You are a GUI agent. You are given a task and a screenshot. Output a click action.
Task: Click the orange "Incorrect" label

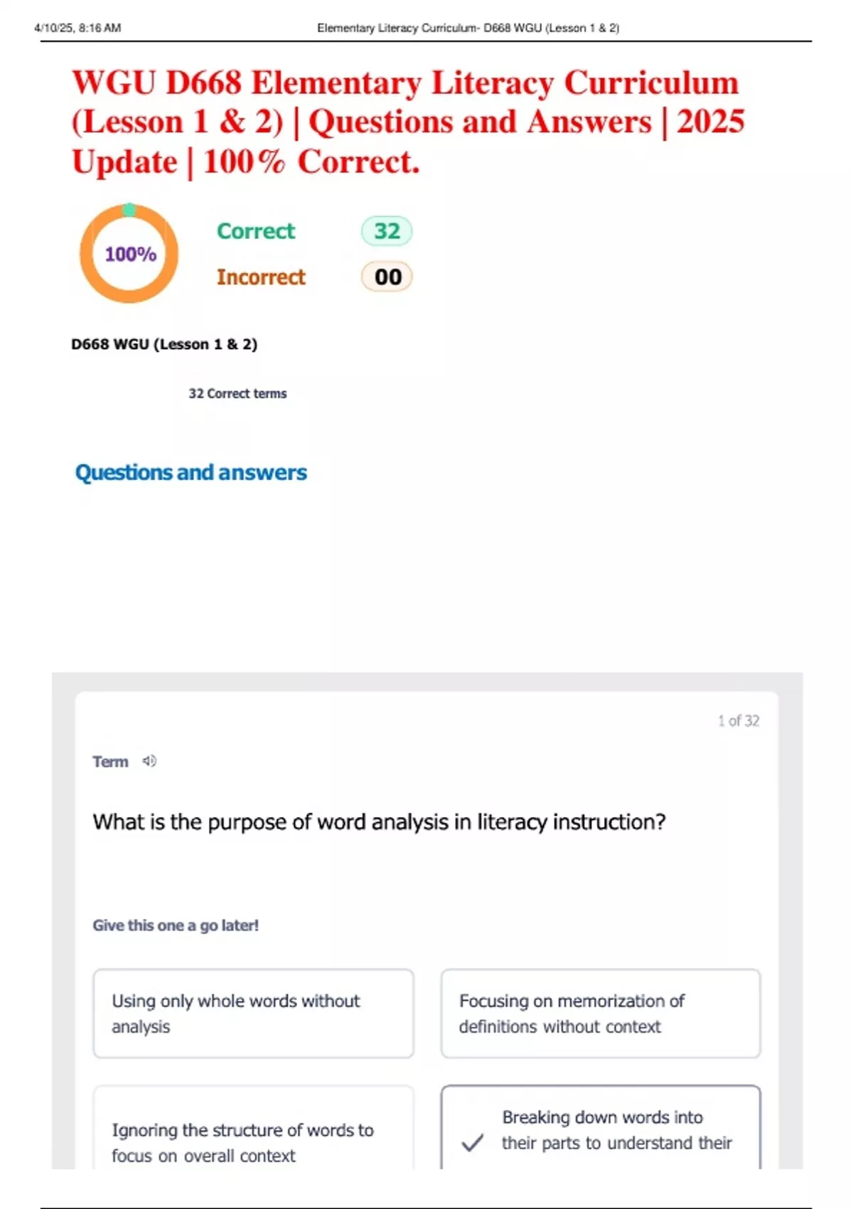click(261, 277)
